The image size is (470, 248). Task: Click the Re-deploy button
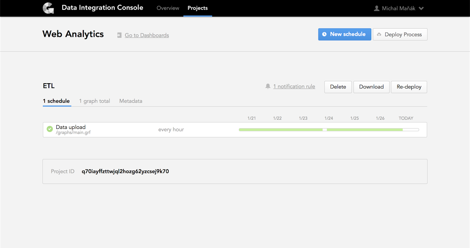pyautogui.click(x=409, y=87)
